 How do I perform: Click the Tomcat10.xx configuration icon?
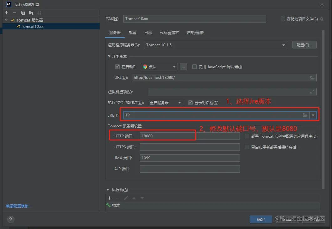[18, 26]
